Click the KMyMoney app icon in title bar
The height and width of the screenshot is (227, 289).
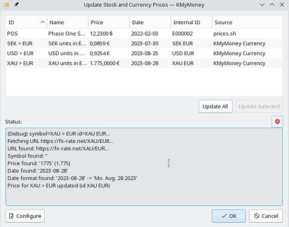point(7,4)
